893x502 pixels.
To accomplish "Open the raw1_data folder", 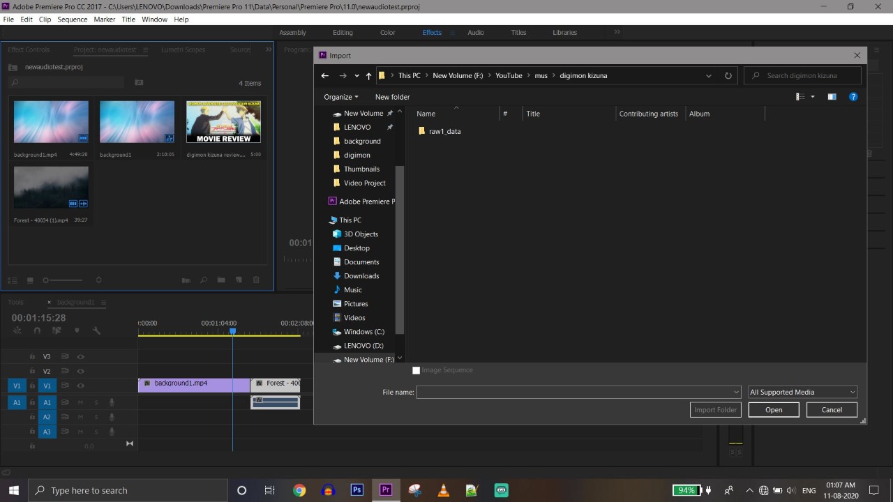I will tap(444, 131).
